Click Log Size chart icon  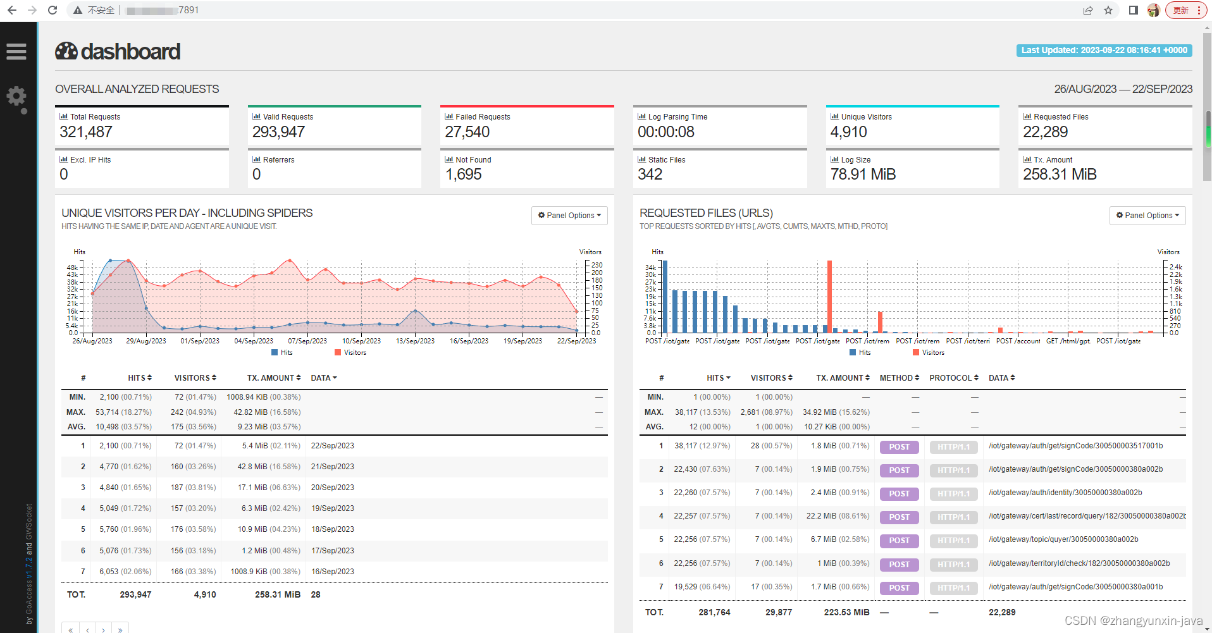[834, 159]
